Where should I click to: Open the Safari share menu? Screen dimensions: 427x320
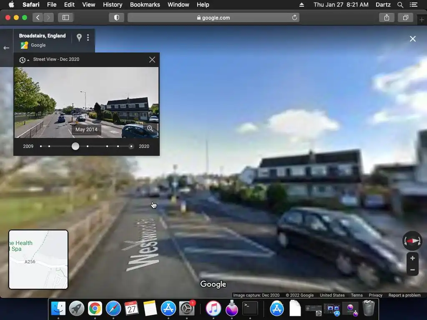click(387, 17)
